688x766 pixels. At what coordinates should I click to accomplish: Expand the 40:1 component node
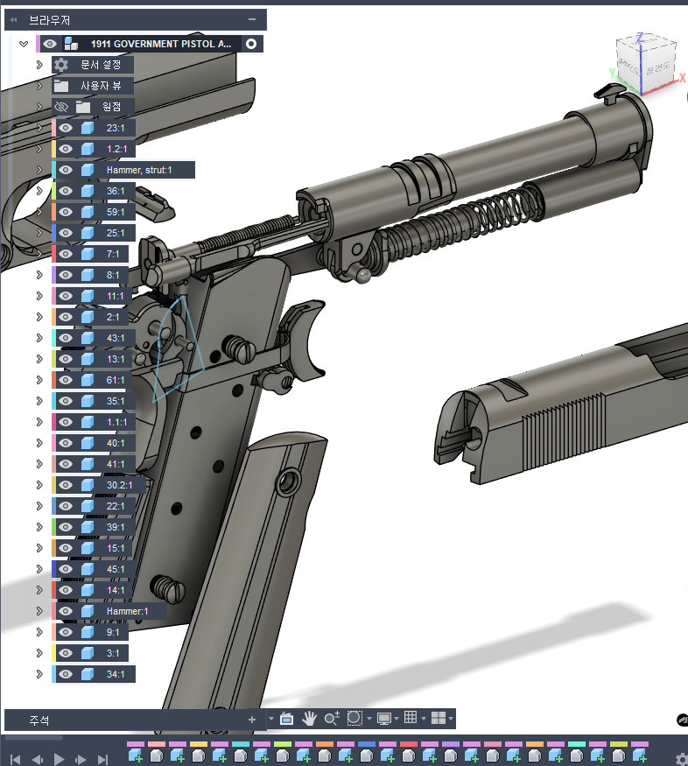(x=39, y=443)
